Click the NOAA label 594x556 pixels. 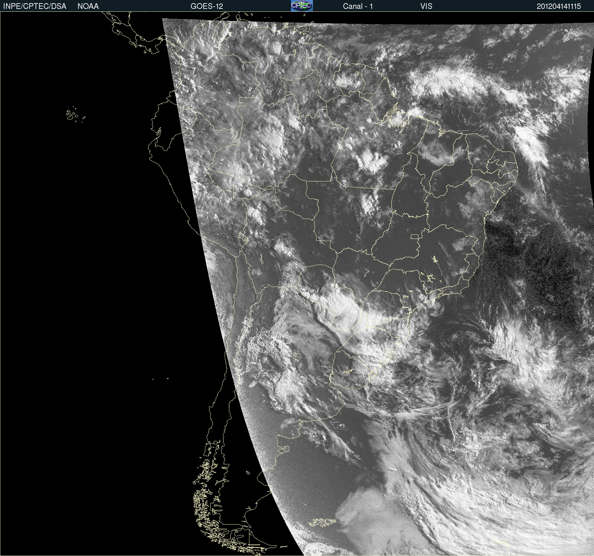pyautogui.click(x=88, y=6)
